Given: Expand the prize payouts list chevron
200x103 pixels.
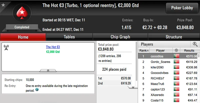Looking at the screenshot, I should click(x=133, y=87).
